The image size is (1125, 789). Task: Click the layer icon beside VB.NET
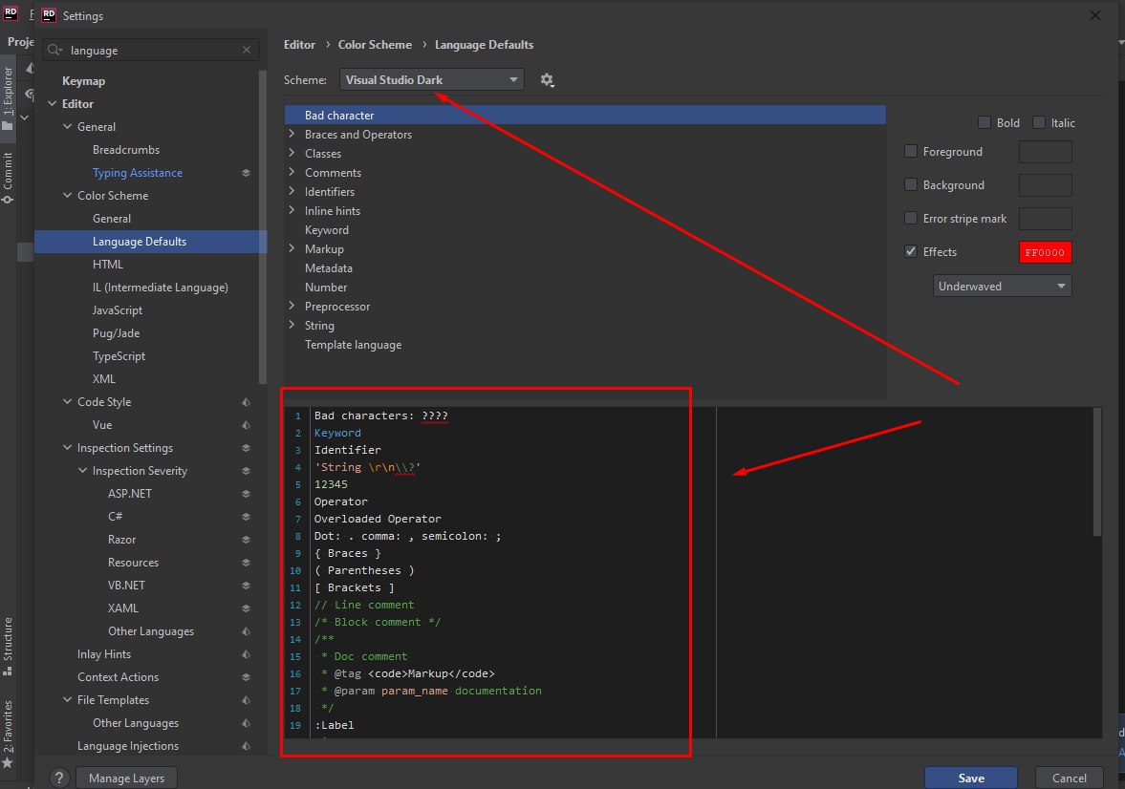coord(246,586)
